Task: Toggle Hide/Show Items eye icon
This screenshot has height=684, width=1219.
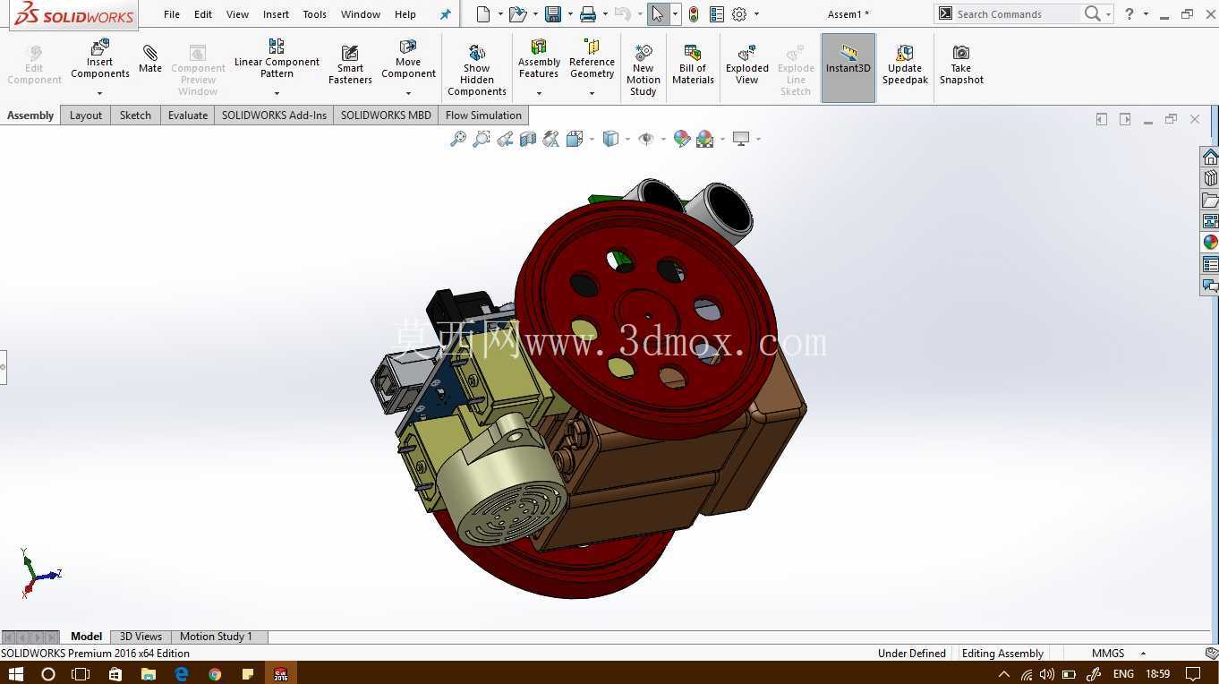Action: (x=646, y=139)
